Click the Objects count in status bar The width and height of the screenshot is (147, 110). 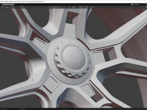(x=122, y=109)
